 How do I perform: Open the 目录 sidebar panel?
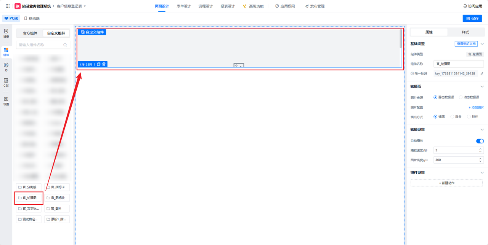[x=6, y=33]
